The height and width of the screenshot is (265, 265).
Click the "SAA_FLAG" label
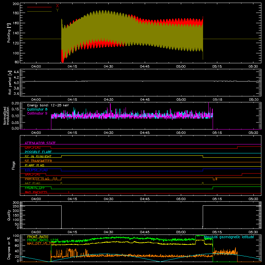32,175
